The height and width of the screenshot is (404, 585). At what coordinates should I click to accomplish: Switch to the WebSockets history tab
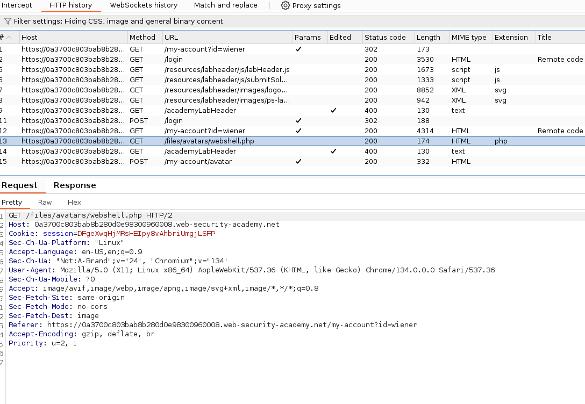[x=144, y=5]
